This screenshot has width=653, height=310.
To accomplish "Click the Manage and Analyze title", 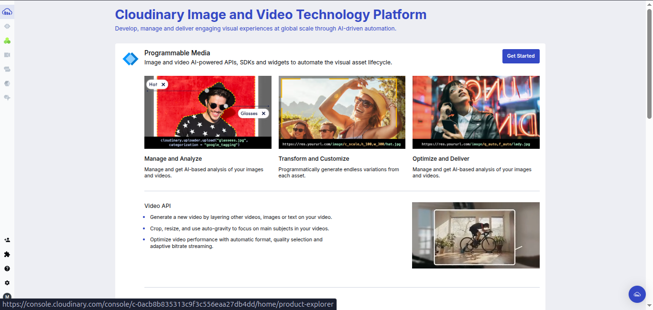I will [x=173, y=159].
